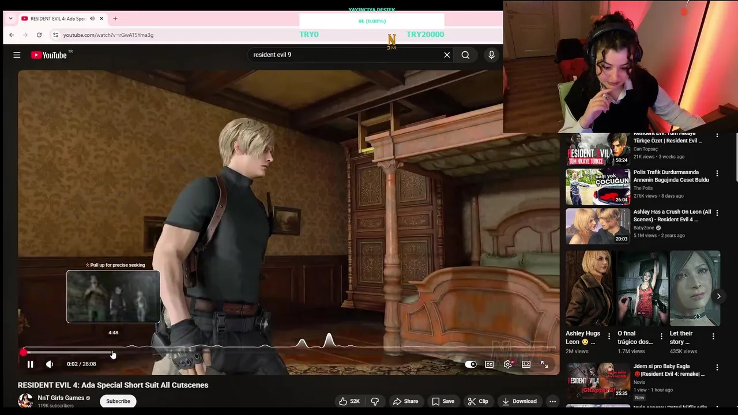Image resolution: width=738 pixels, height=415 pixels.
Task: Mute the tab via speaker icon
Action: point(92,18)
